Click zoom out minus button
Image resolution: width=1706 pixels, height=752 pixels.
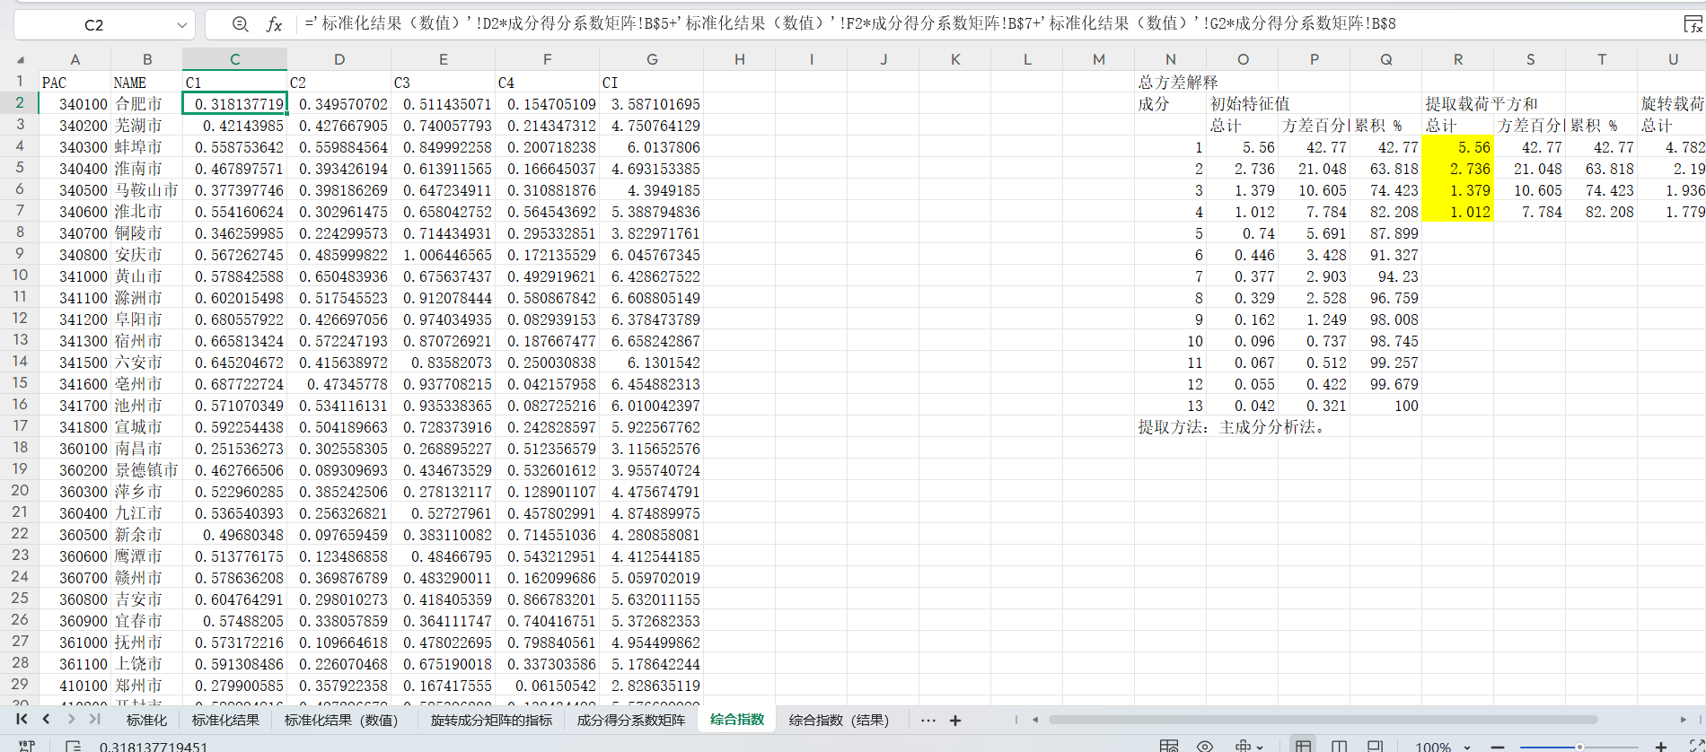(1497, 747)
